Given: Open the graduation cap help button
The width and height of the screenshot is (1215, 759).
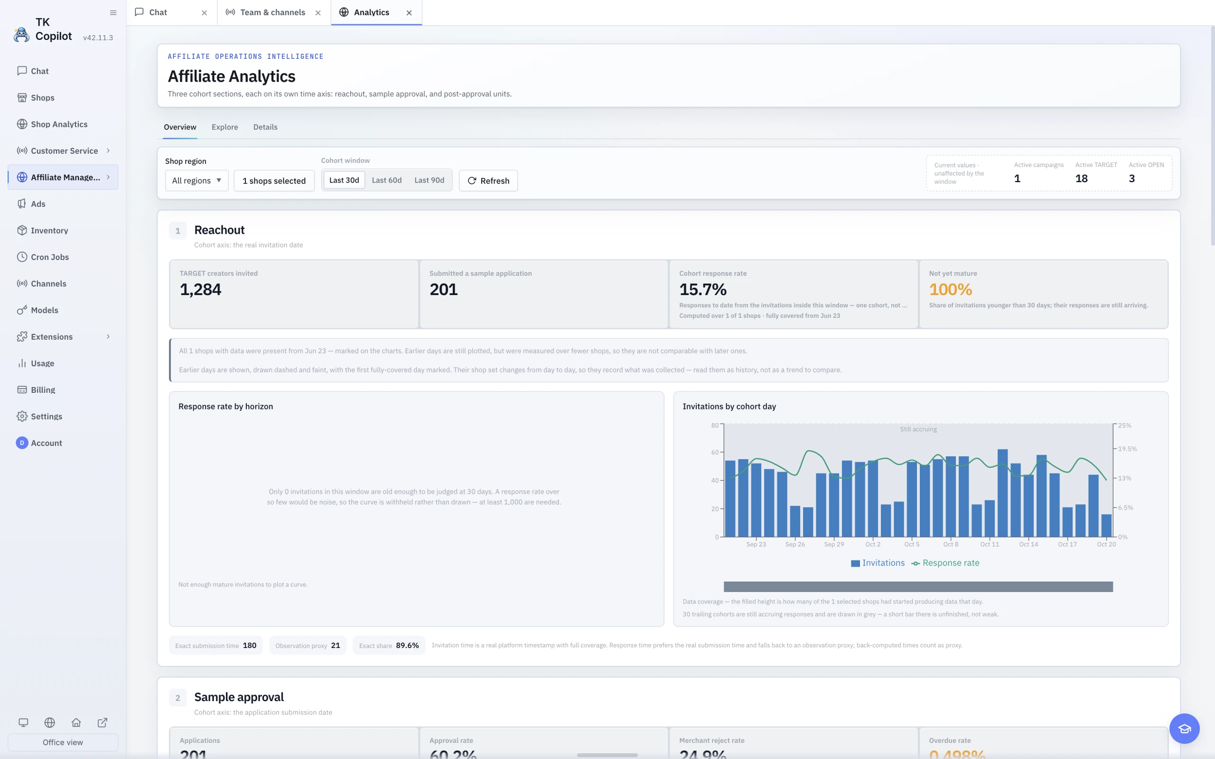Looking at the screenshot, I should (x=1184, y=728).
